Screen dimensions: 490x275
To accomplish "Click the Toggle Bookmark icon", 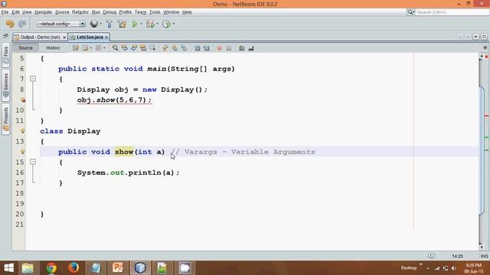I will [184, 48].
